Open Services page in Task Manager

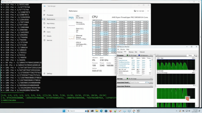54,40
